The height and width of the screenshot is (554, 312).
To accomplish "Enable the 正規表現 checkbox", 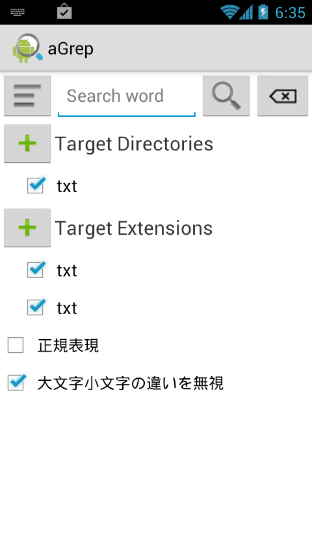I will (16, 345).
